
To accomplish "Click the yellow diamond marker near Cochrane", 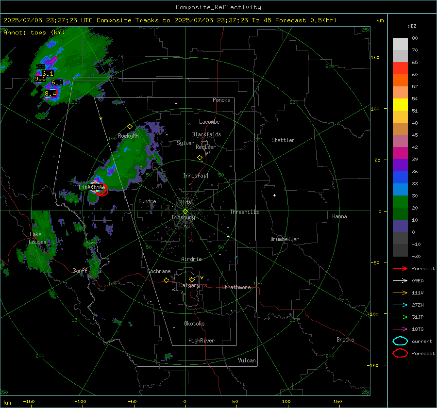I will [x=167, y=280].
